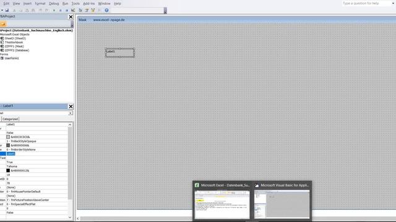Screen dimensions: 396x222
Task: Click the True property value
Action: coord(10,162)
